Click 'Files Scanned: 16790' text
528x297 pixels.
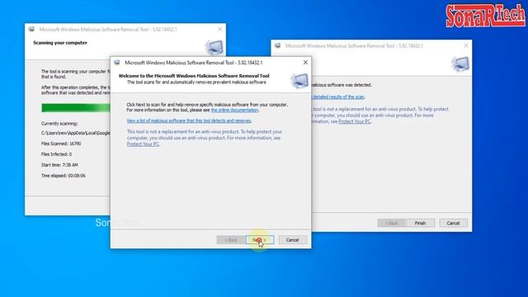(61, 144)
